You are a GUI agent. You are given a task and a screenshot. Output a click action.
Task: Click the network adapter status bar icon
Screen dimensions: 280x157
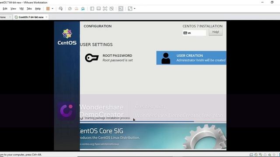(x=261, y=155)
